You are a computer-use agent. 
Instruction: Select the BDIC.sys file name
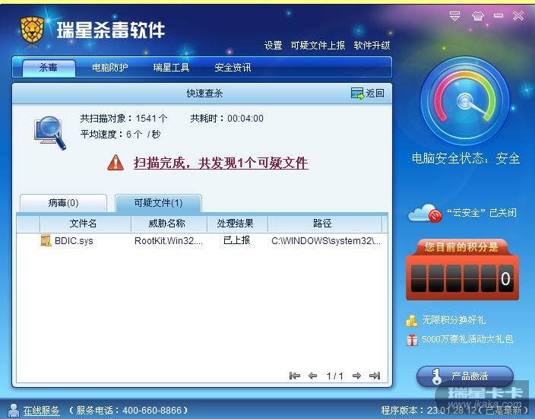(74, 241)
